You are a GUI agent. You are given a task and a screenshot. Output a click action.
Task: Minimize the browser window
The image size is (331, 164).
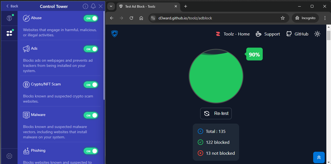(299, 6)
